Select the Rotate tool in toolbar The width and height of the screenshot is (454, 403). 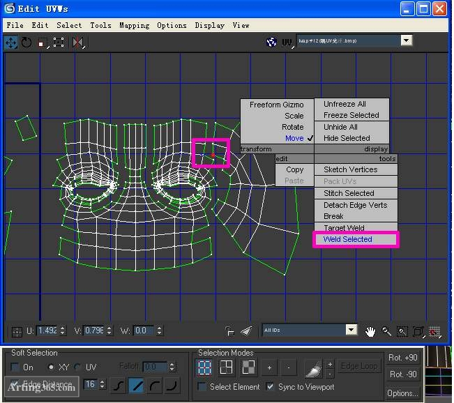pyautogui.click(x=27, y=43)
